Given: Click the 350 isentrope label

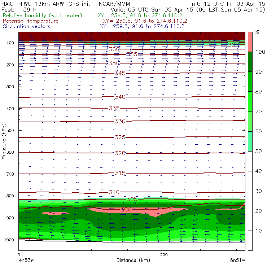Looking at the screenshot, I should (114, 64).
